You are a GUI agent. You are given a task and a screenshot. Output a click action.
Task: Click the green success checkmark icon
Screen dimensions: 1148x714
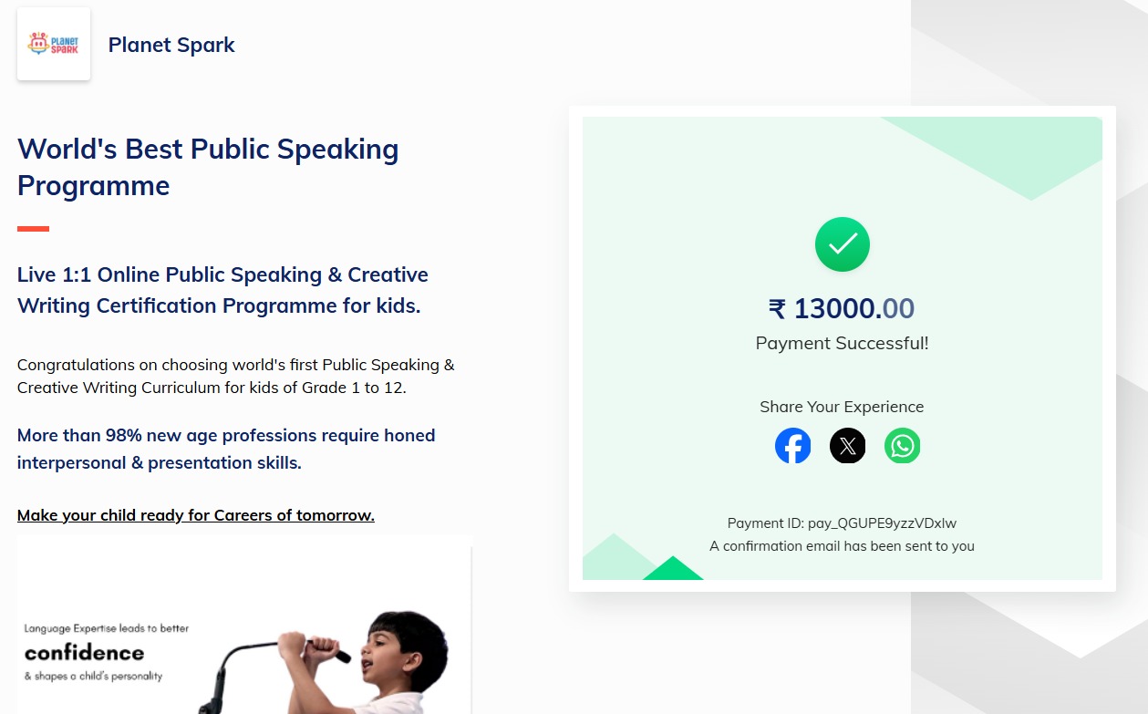842,243
